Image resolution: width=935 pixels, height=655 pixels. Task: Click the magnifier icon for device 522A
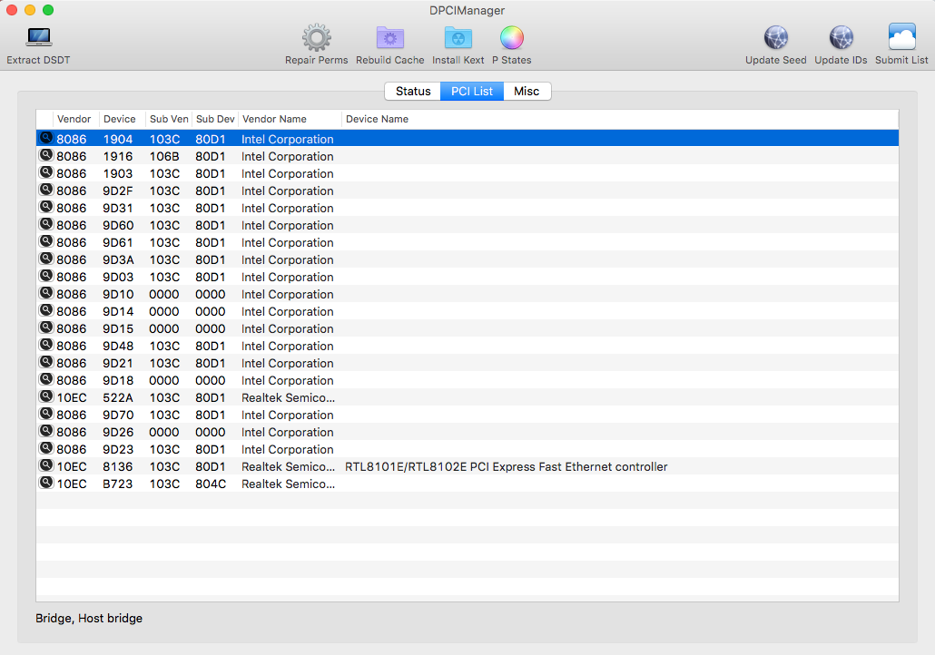click(45, 397)
